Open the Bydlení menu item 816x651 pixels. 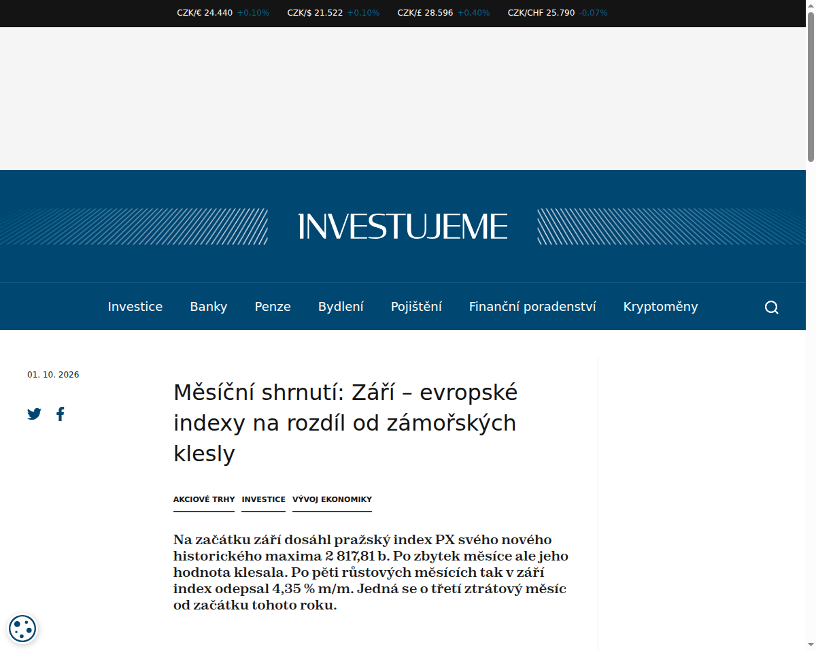pyautogui.click(x=341, y=307)
